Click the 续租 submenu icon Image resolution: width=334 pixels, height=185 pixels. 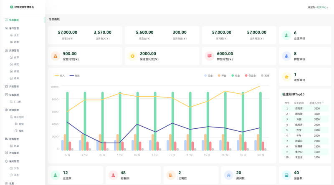coord(11,71)
